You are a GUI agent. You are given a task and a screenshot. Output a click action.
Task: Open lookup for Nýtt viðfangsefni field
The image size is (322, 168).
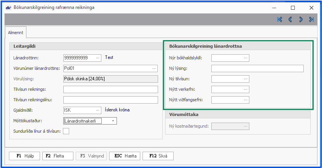point(245,100)
